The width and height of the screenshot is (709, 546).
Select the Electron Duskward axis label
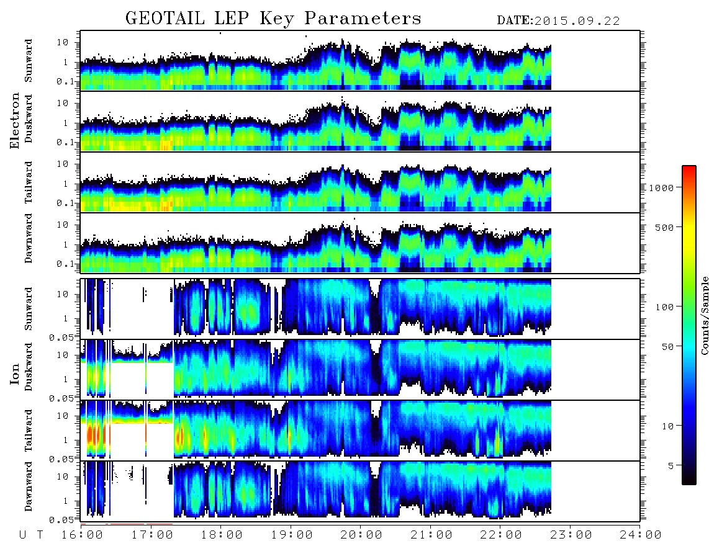pyautogui.click(x=28, y=119)
